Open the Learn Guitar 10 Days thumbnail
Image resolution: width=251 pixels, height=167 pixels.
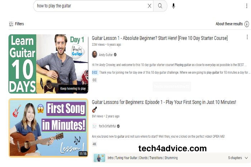pos(48,64)
